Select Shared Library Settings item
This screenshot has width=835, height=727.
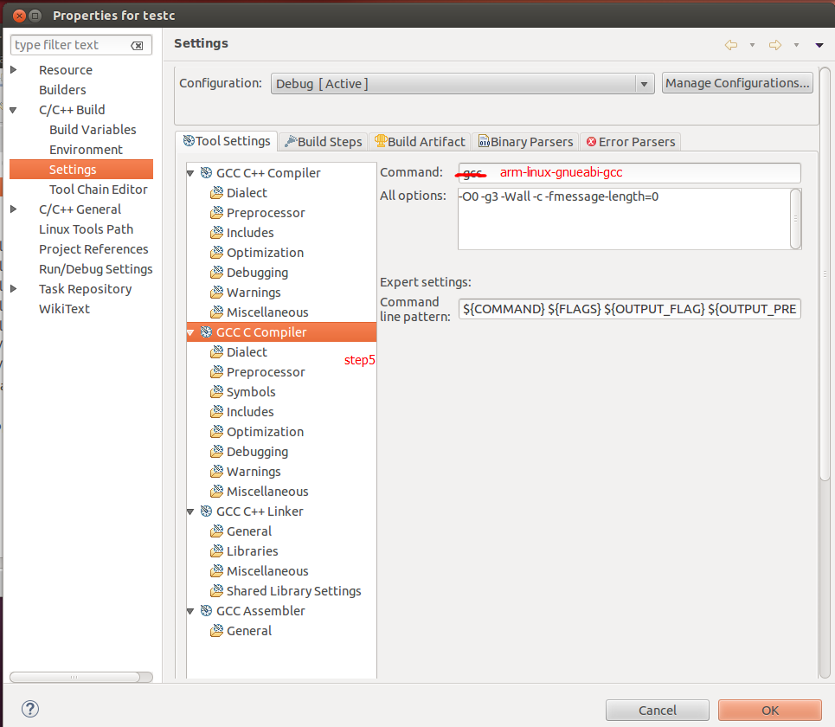coord(293,591)
